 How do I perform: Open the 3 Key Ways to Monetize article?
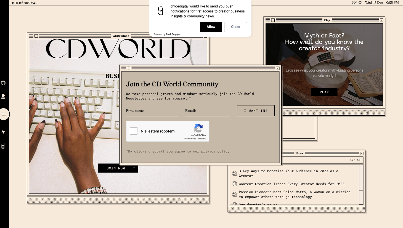288,173
